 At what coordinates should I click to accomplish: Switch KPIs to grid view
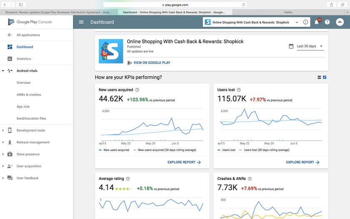pyautogui.click(x=325, y=77)
